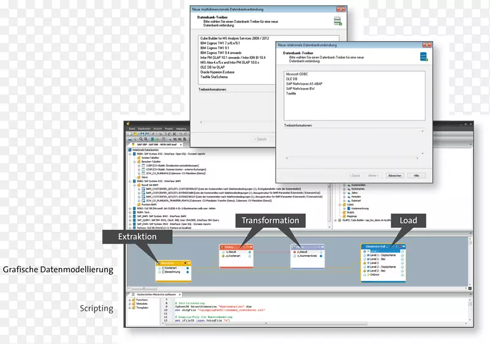The width and height of the screenshot is (490, 344).
Task: Click the Redo arrow toolbar icon
Action: click(186, 134)
